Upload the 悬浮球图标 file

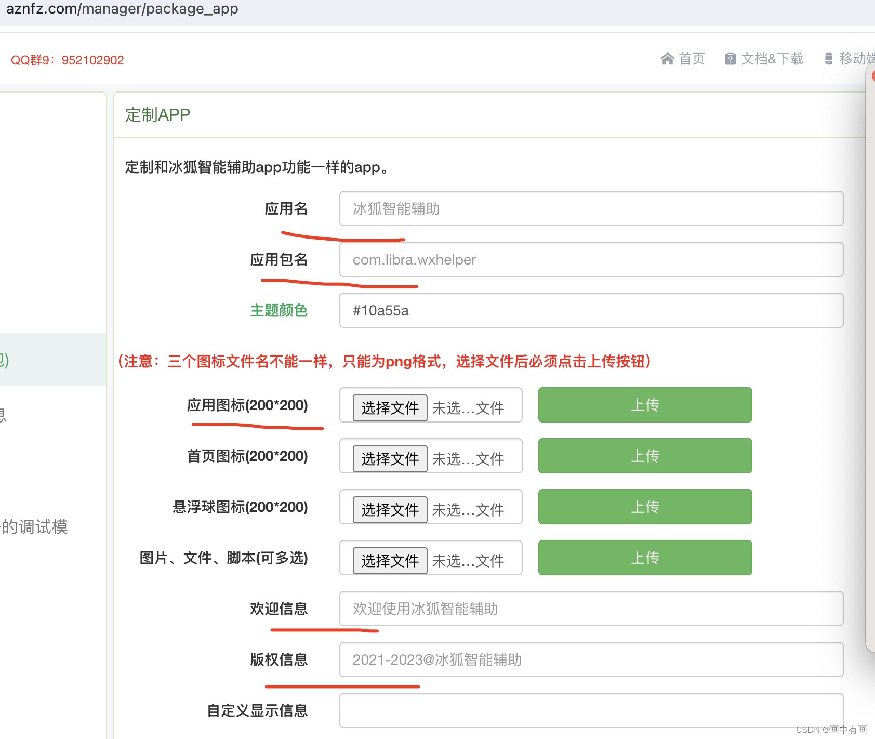[645, 507]
